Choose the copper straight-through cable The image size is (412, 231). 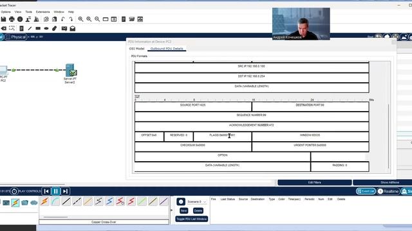tap(66, 201)
